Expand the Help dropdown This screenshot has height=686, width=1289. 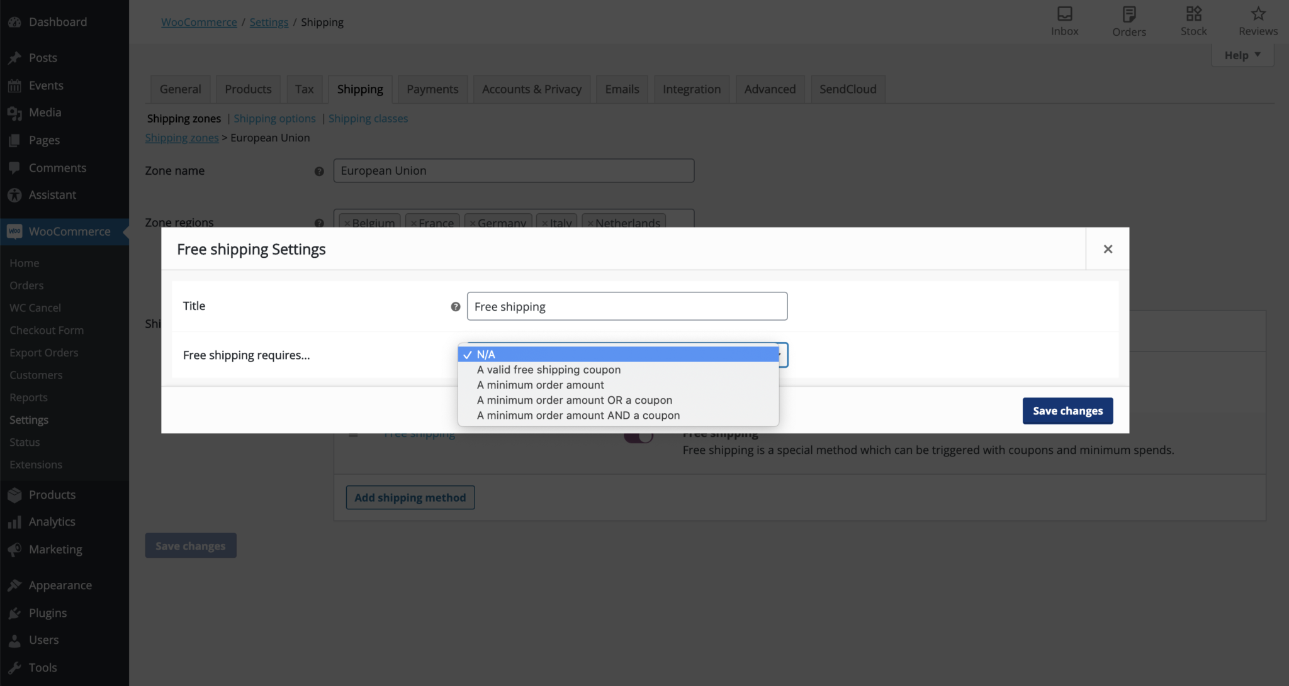(x=1241, y=55)
